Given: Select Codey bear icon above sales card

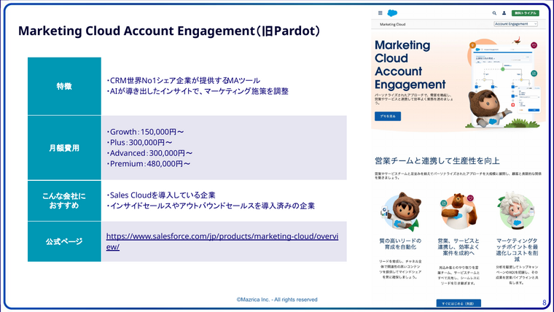Looking at the screenshot, I should click(x=459, y=211).
